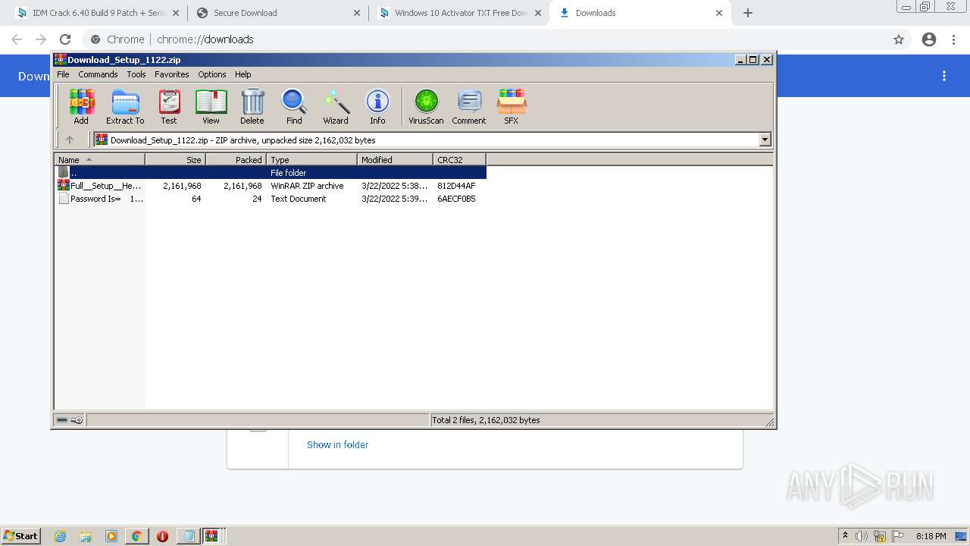Screen dimensions: 970x546
Task: Click Opera icon in the taskbar
Action: tap(162, 536)
